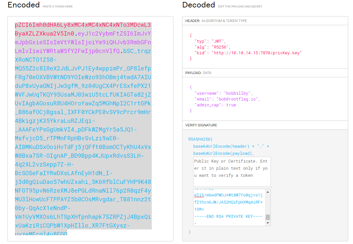Click the "bobbillby" username value

tap(235, 93)
